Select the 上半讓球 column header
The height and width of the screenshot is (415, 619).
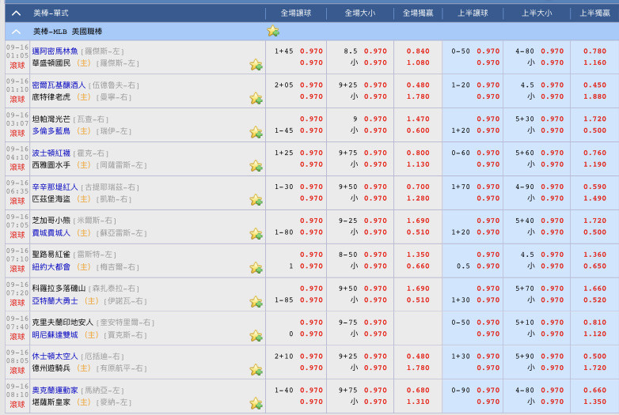[473, 13]
